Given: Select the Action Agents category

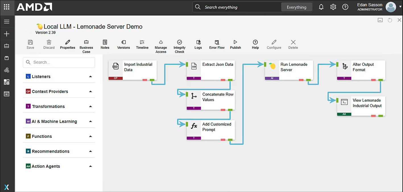Looking at the screenshot, I should click(x=46, y=166).
